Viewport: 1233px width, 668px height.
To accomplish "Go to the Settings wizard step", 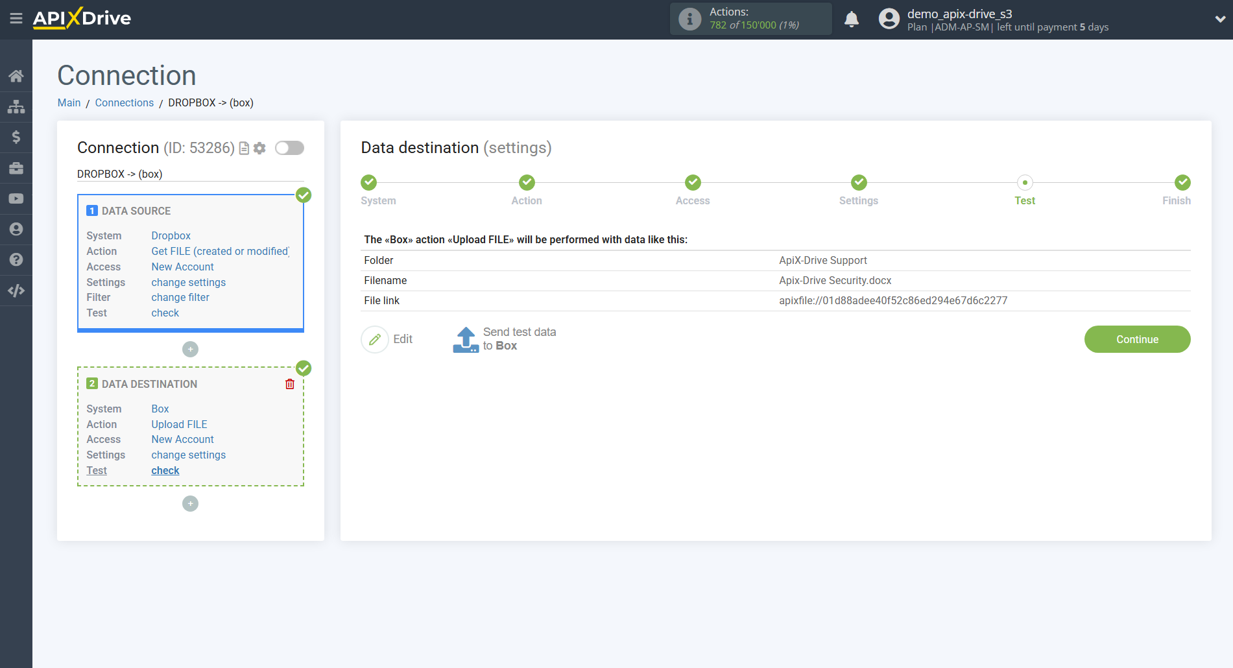I will click(858, 183).
